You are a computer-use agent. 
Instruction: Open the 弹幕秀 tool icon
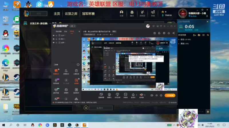click(66, 91)
